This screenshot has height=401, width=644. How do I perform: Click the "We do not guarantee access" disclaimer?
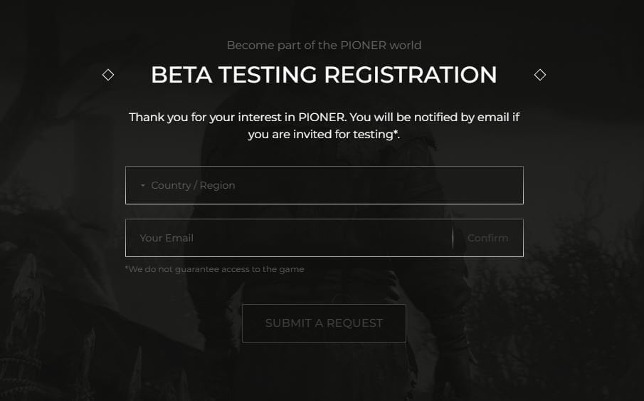[x=215, y=269]
